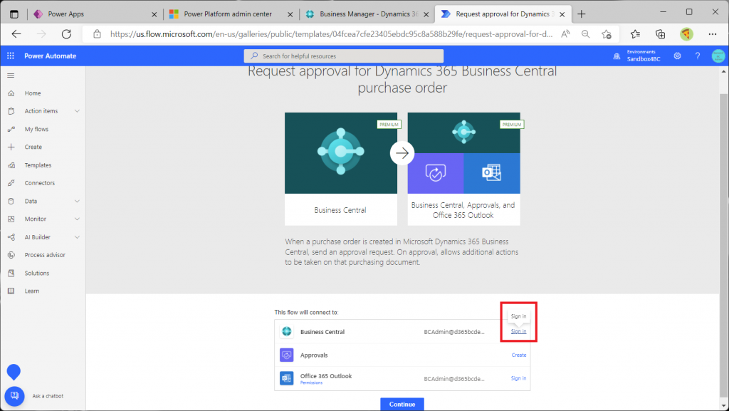
Task: Click the Create plus icon in sidebar
Action: 11,147
